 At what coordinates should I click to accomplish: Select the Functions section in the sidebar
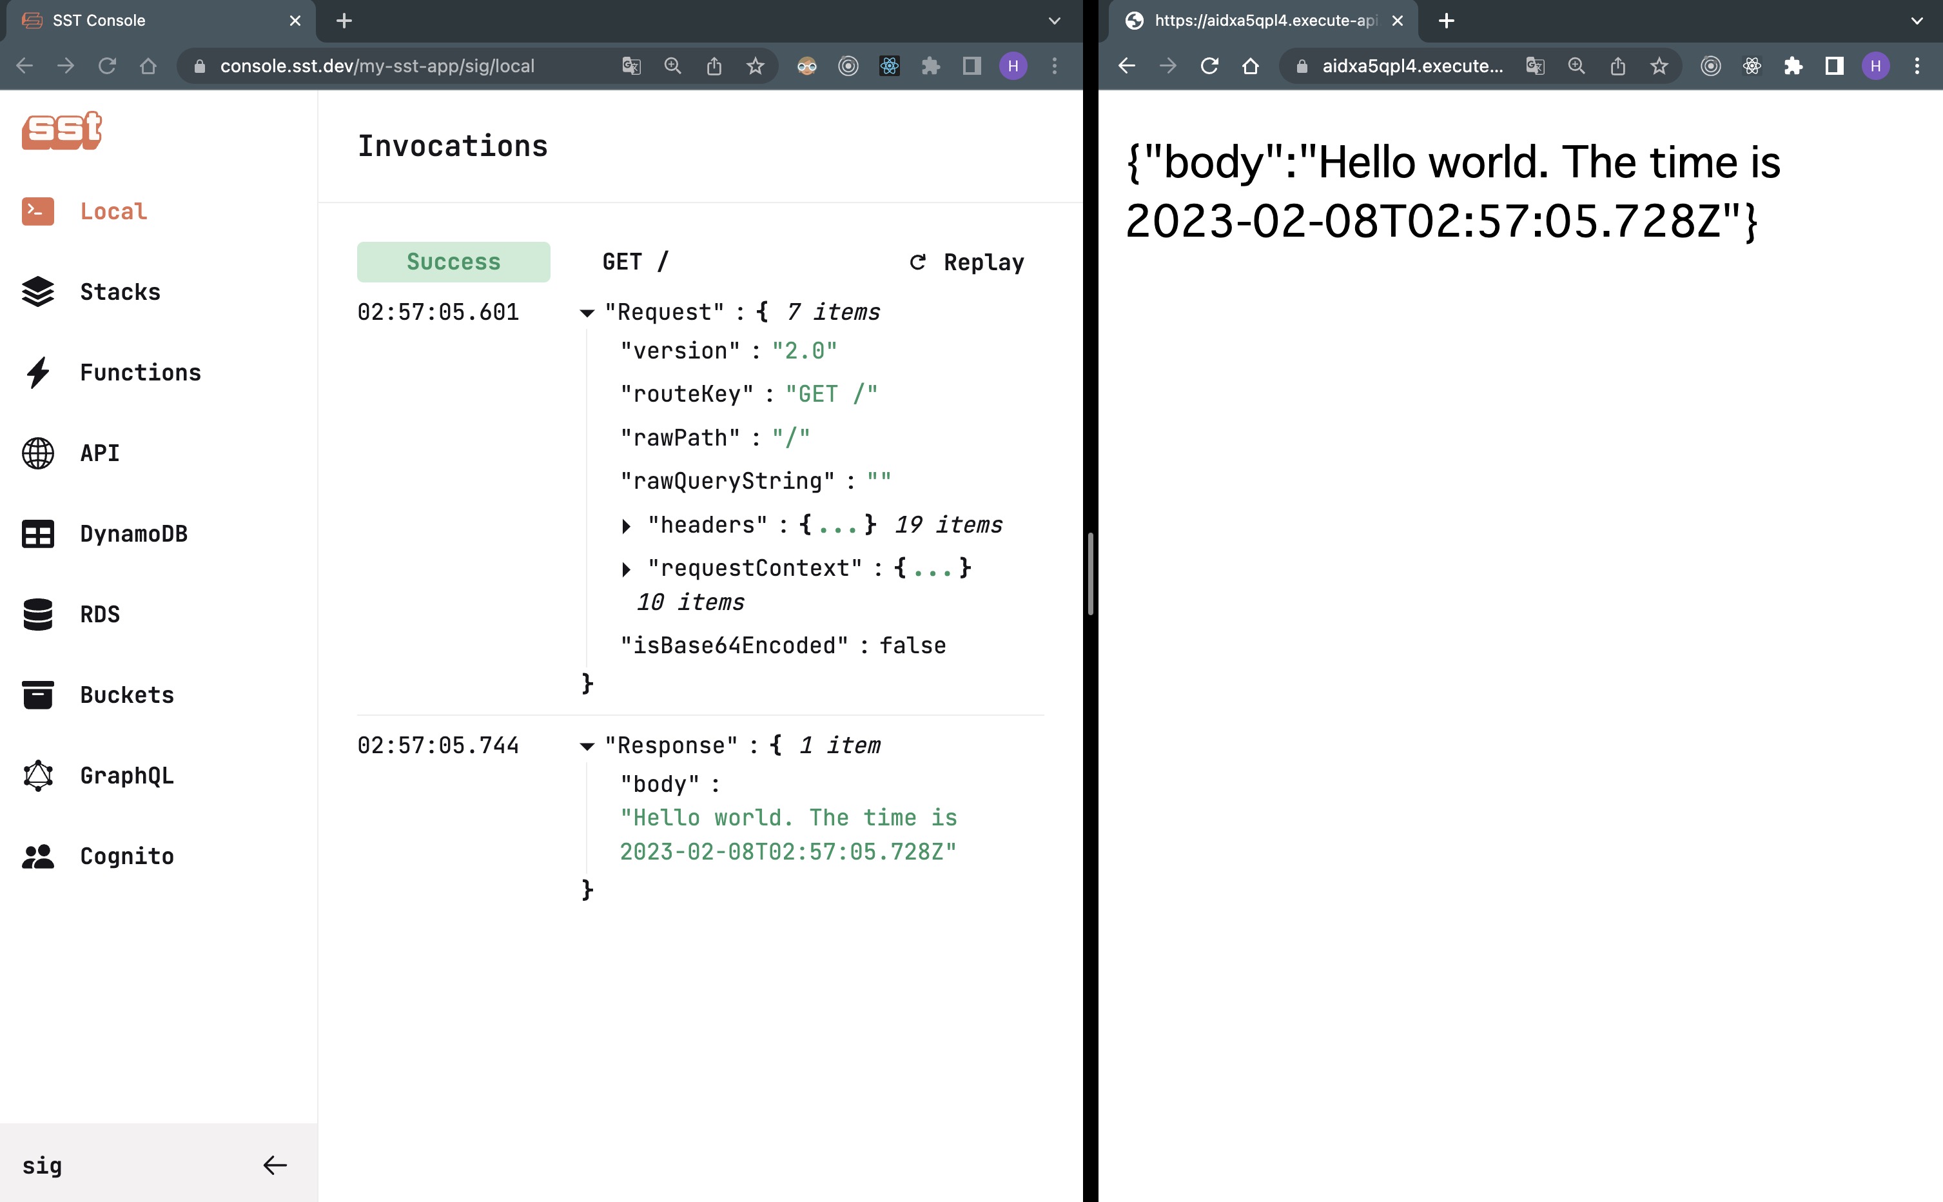(140, 372)
